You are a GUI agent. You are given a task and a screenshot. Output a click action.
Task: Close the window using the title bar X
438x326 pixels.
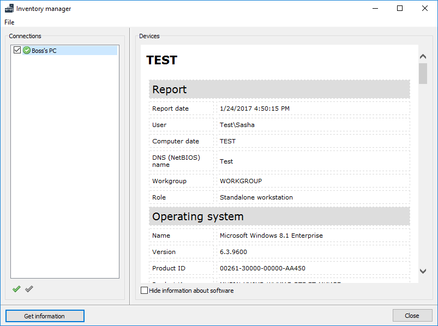point(425,9)
